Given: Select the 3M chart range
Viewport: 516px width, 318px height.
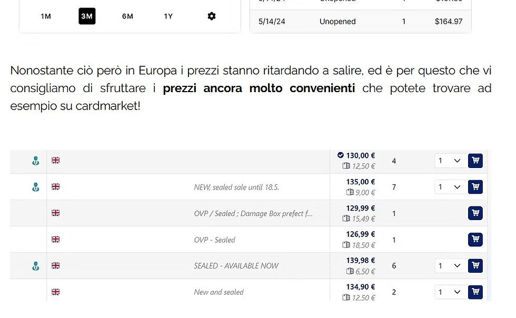Looking at the screenshot, I should tap(87, 16).
